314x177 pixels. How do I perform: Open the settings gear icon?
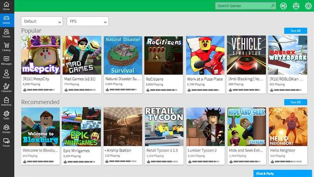pyautogui.click(x=308, y=6)
